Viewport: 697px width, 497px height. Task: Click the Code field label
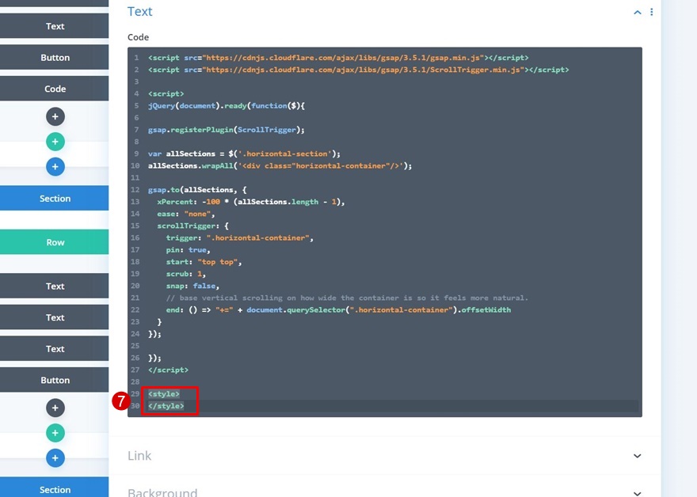139,37
